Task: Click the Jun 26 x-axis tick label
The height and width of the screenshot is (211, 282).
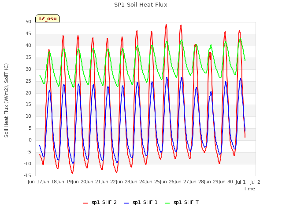Action: (x=168, y=182)
